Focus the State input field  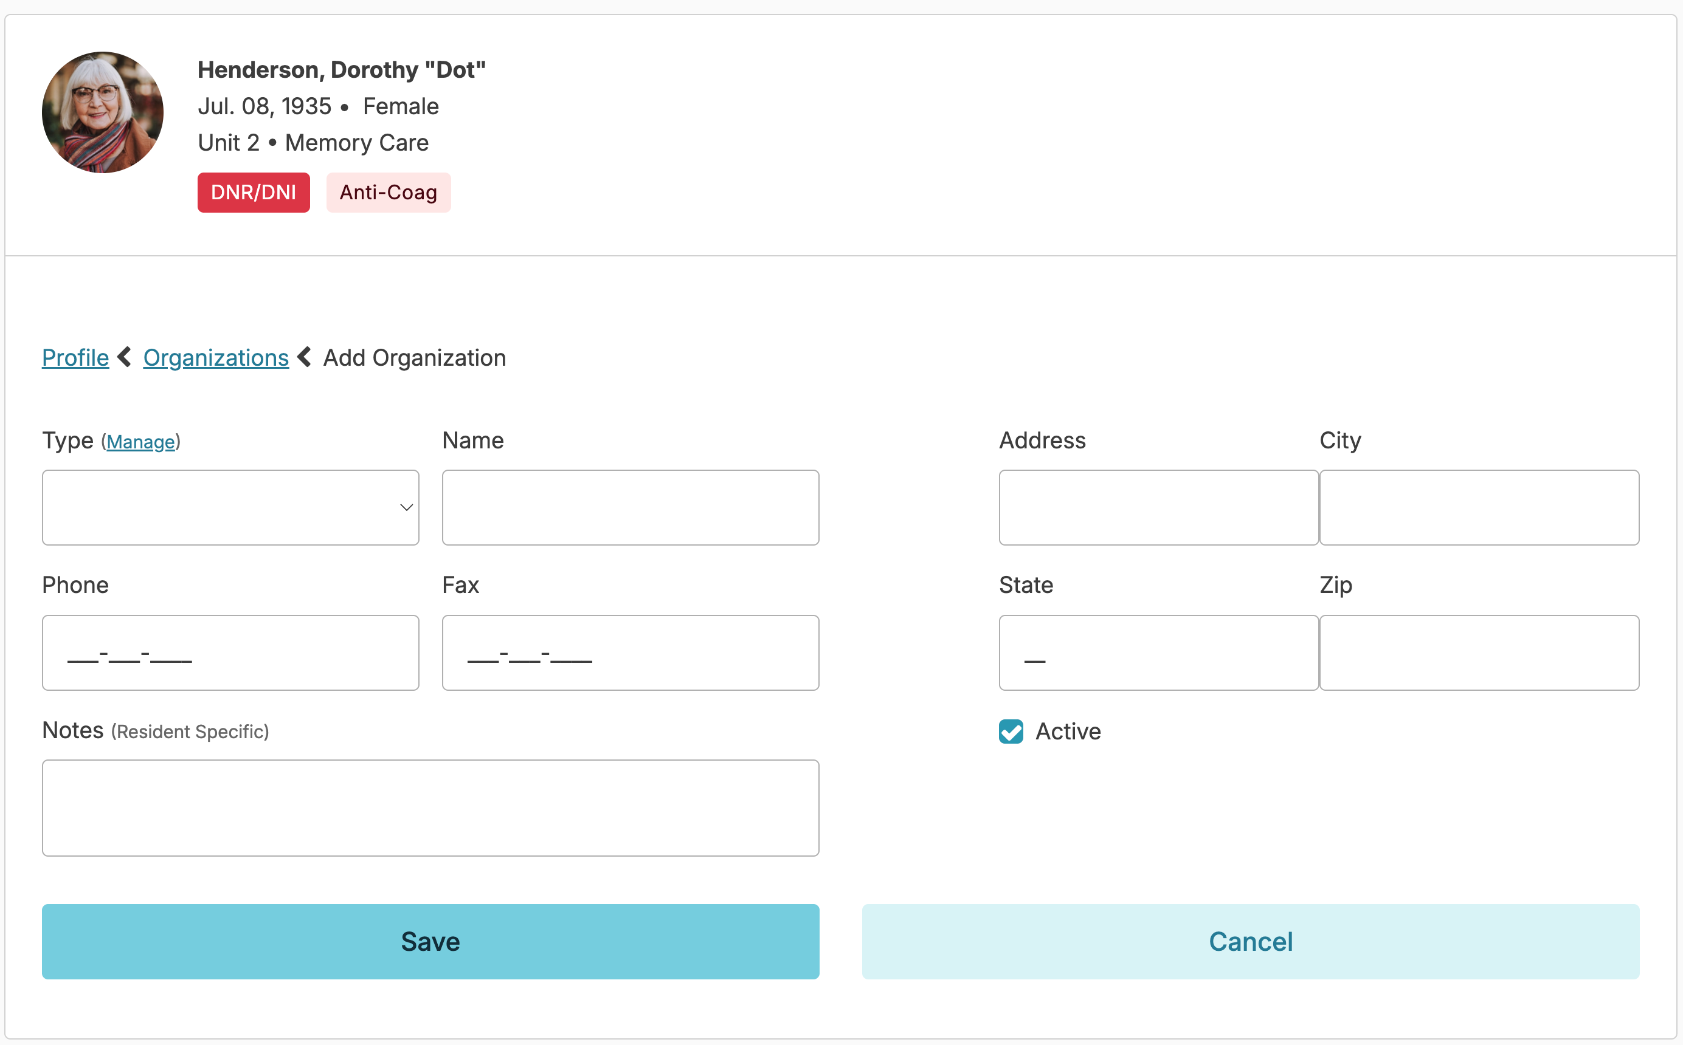click(x=1158, y=653)
